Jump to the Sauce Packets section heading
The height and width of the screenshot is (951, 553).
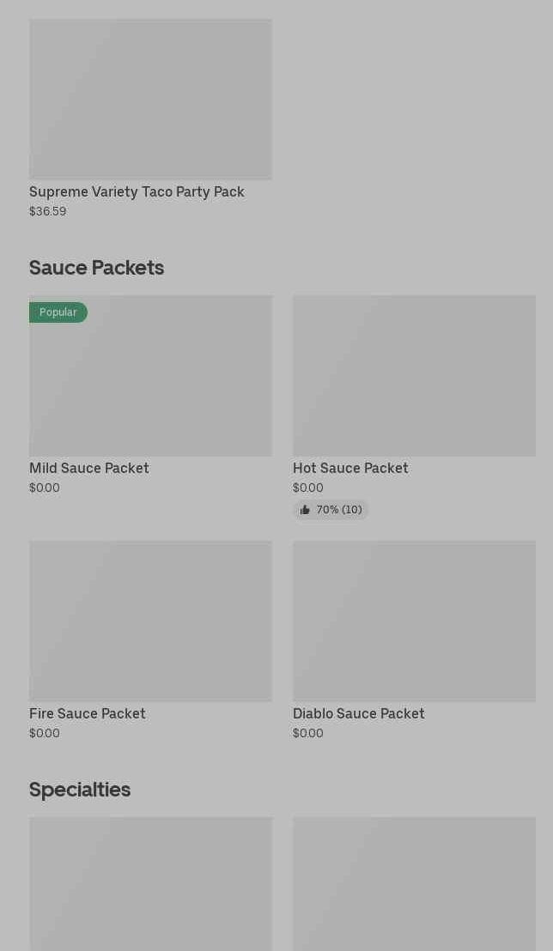pos(96,268)
